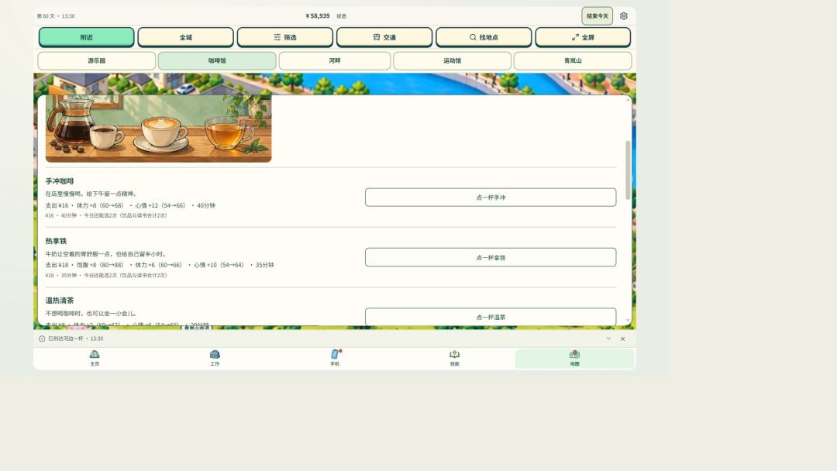
Task: Click the 找地点 magnifier icon
Action: coord(473,37)
